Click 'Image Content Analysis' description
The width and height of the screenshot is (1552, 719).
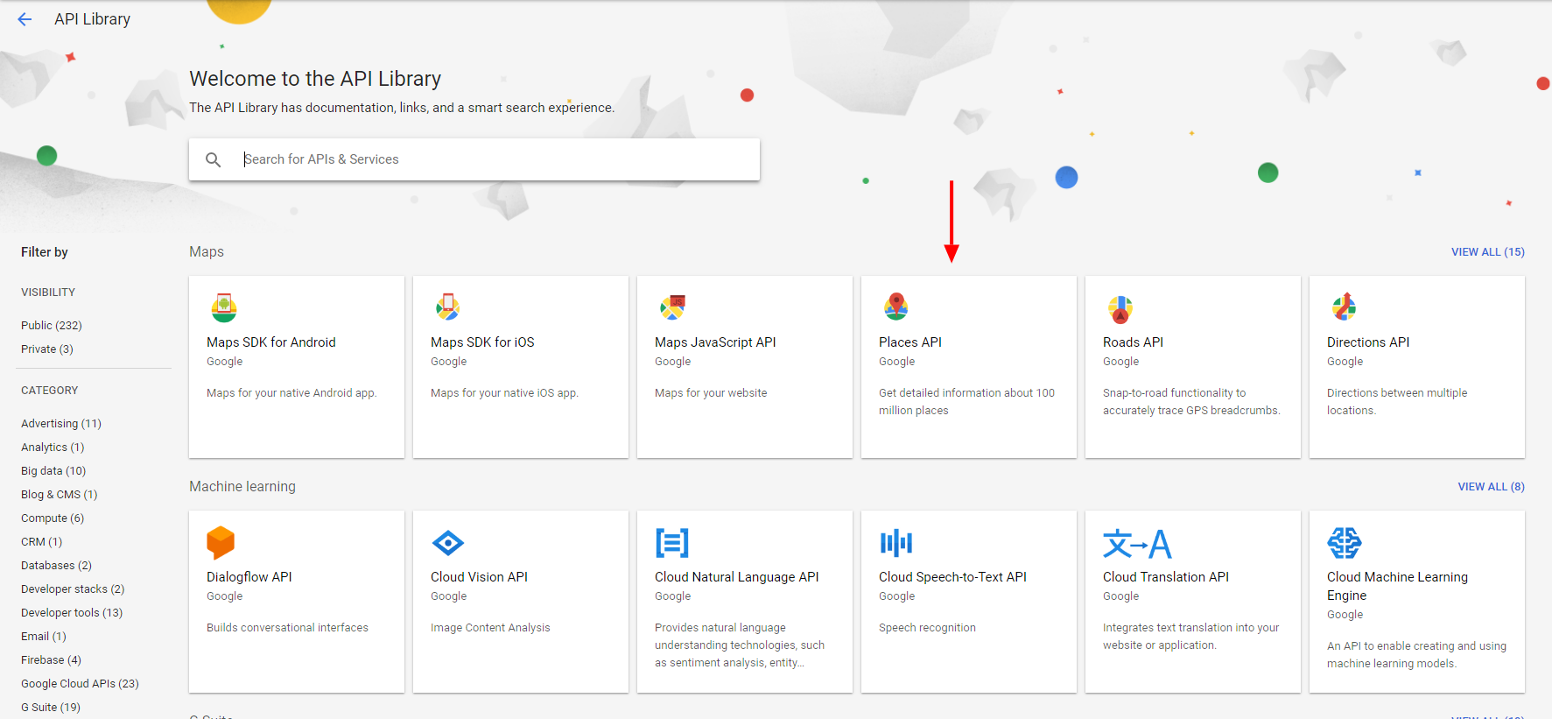tap(490, 628)
